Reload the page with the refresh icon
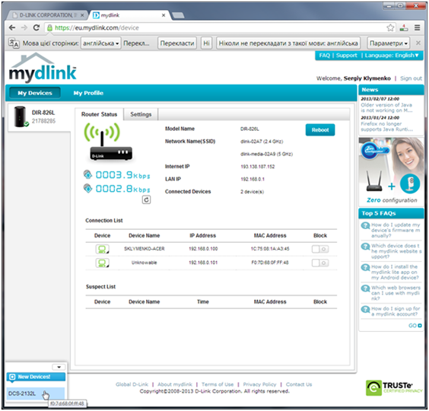The height and width of the screenshot is (411, 429). tap(36, 27)
